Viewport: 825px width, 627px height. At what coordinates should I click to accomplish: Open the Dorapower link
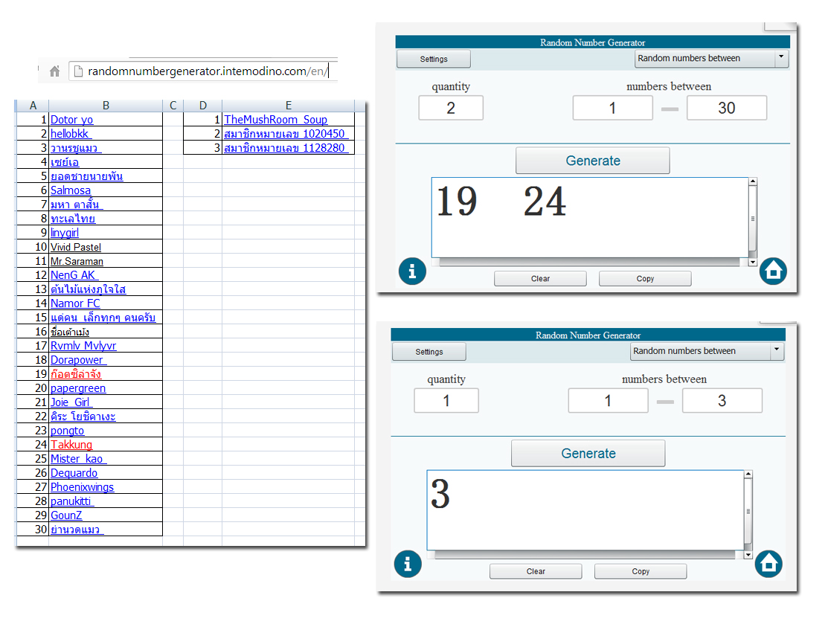coord(78,360)
